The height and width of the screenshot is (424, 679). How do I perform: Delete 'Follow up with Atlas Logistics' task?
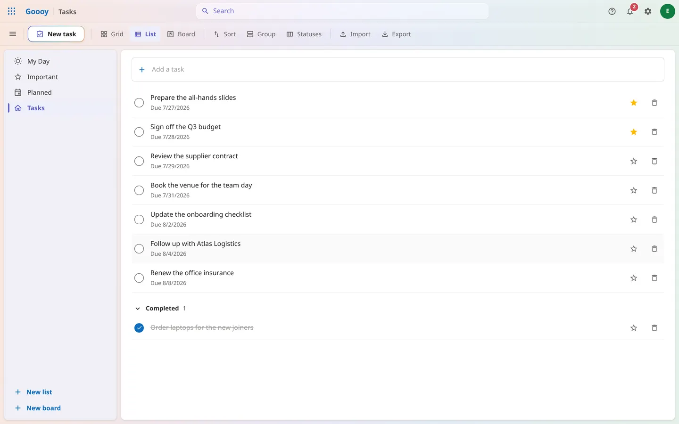tap(654, 249)
